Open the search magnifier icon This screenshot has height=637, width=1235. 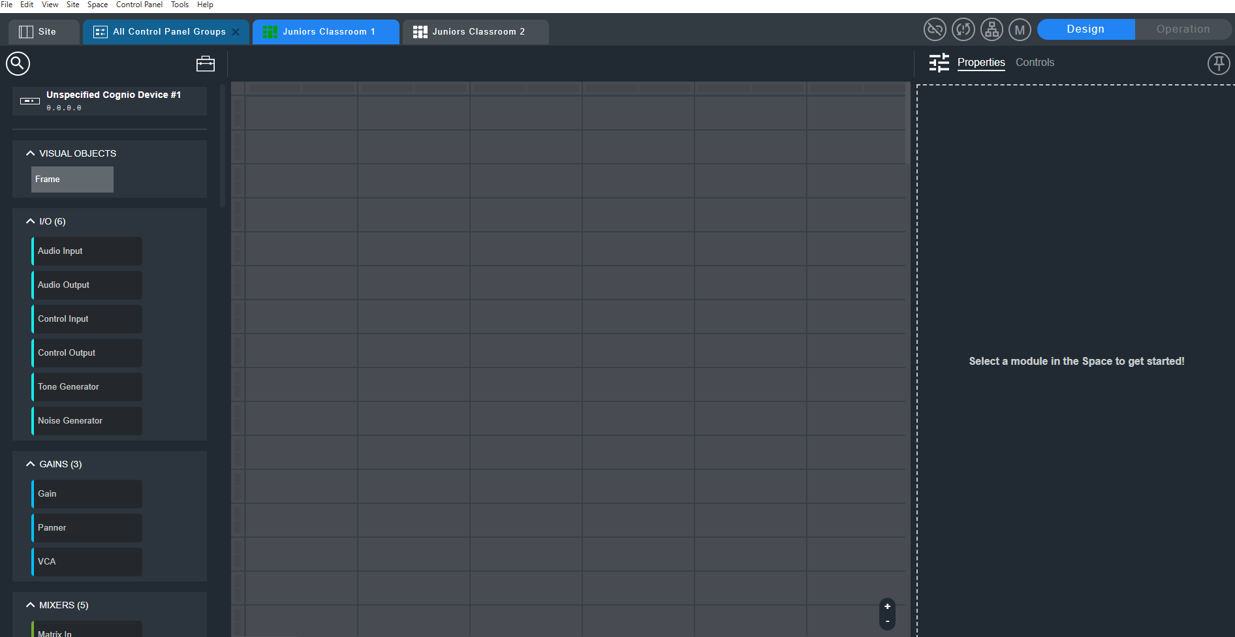pyautogui.click(x=18, y=63)
